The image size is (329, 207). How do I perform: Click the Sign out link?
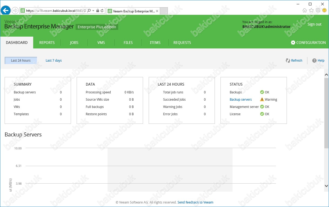(x=314, y=24)
